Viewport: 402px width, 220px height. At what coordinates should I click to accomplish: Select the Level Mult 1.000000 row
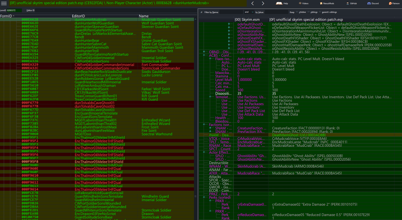tap(301, 80)
